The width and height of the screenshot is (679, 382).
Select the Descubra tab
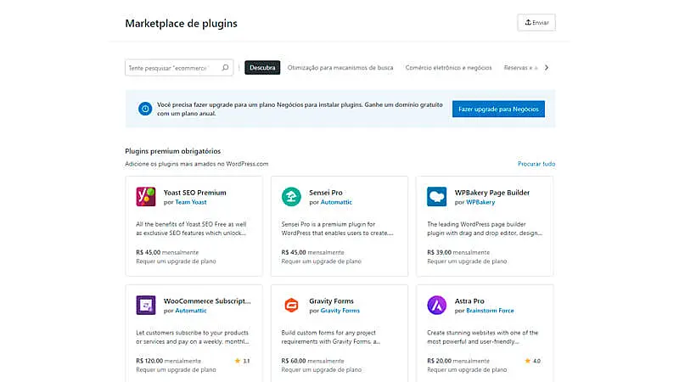pos(262,68)
